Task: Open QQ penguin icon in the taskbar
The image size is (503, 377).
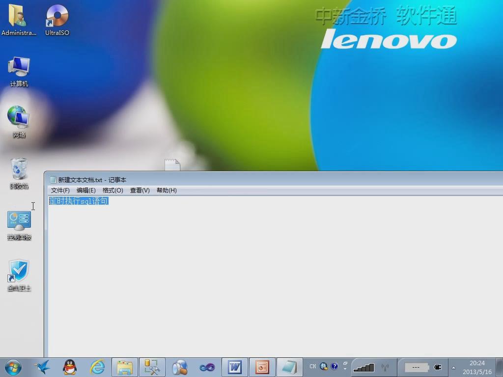Action: coord(70,367)
